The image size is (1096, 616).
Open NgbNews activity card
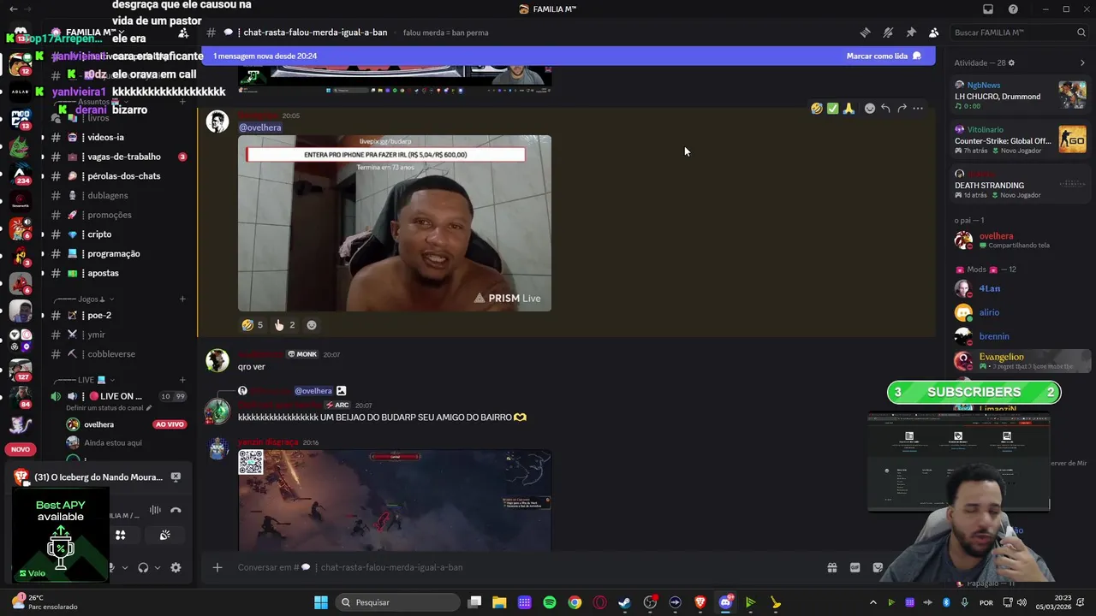[x=1021, y=94]
